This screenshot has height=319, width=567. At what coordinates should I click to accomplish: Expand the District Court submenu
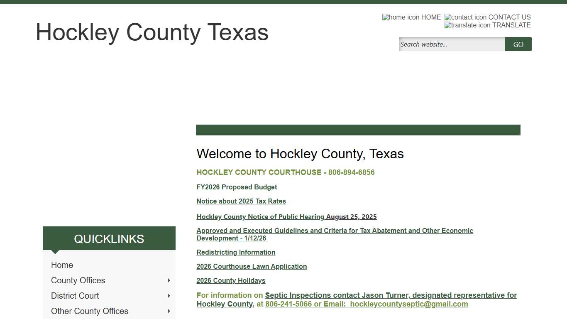point(169,296)
